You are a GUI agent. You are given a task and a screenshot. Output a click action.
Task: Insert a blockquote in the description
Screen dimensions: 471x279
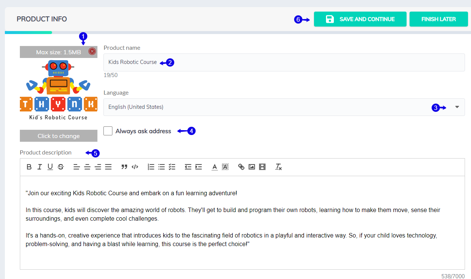124,167
